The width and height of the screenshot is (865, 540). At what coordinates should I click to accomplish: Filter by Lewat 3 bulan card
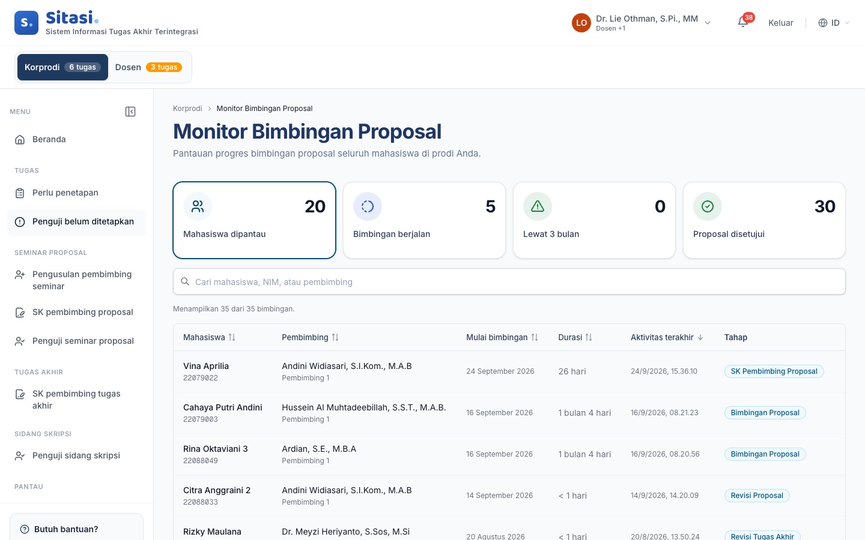coord(594,220)
